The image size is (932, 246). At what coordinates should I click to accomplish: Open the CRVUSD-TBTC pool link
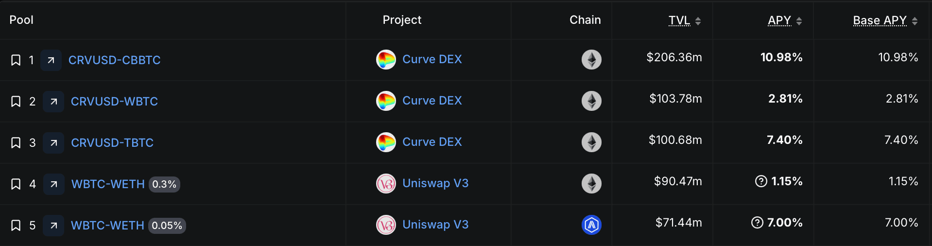coord(112,143)
